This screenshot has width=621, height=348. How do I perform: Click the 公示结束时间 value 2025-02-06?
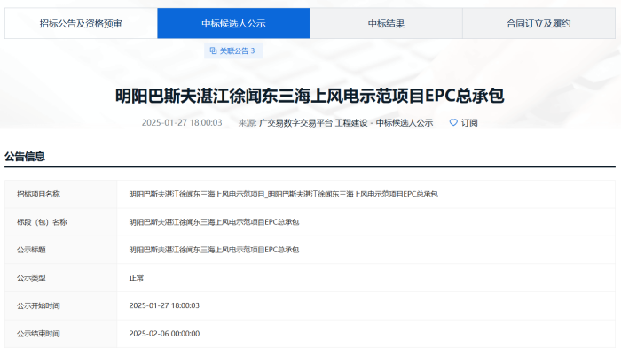[x=164, y=333]
